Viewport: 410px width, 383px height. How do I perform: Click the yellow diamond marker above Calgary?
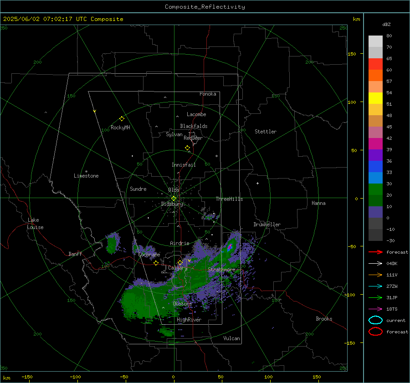point(180,262)
